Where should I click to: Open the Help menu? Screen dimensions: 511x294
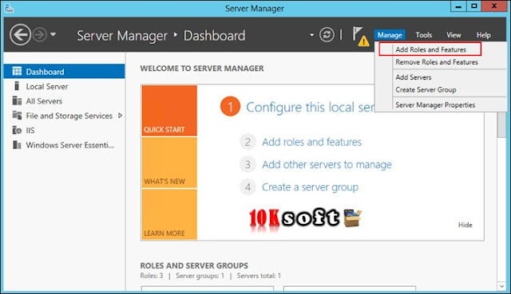483,35
